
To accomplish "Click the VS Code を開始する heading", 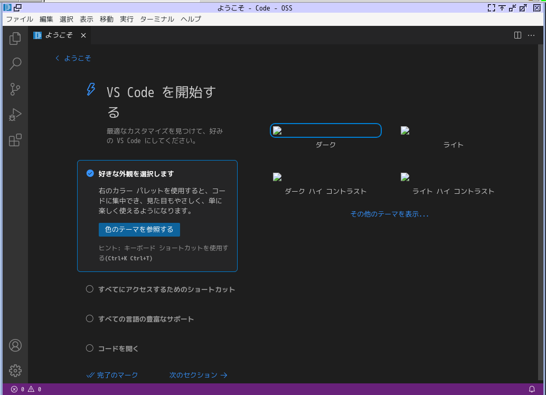I will [x=161, y=102].
